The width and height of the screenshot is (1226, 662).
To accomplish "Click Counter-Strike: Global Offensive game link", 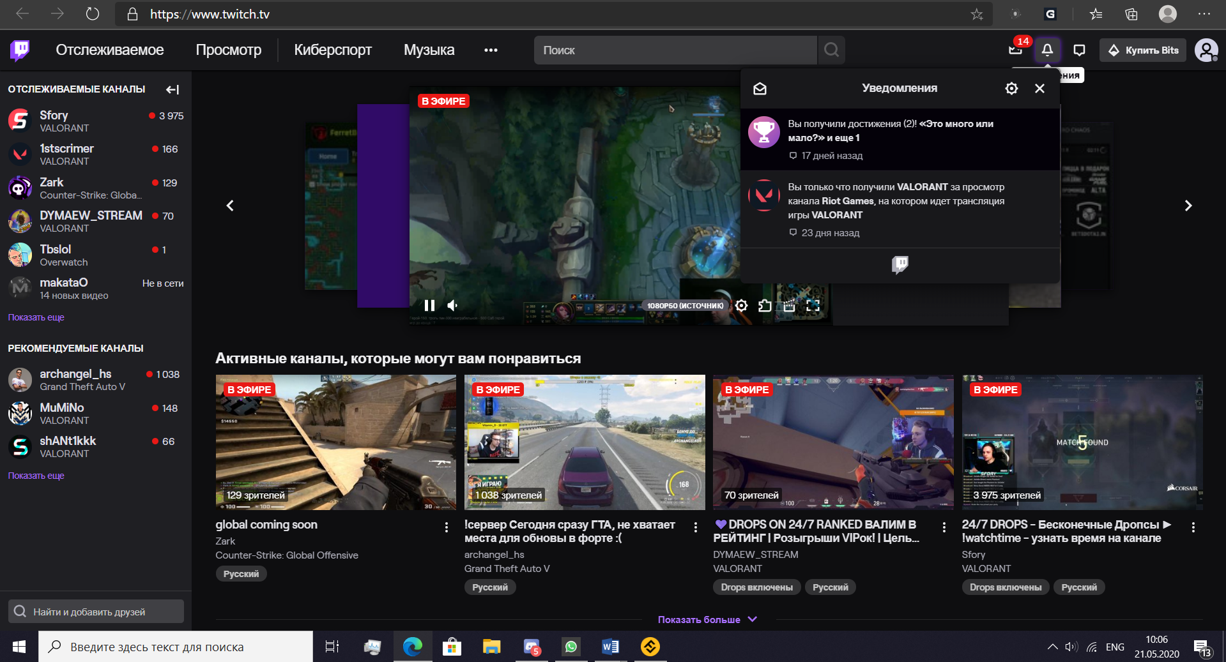I will point(287,555).
